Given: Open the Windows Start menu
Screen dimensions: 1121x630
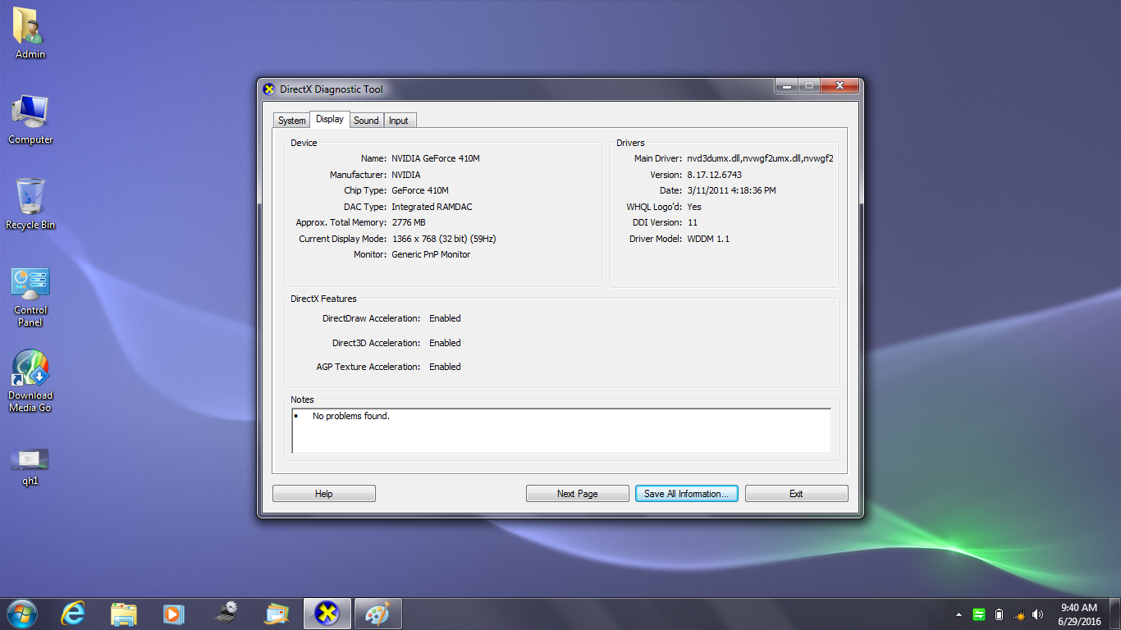Looking at the screenshot, I should click(21, 613).
